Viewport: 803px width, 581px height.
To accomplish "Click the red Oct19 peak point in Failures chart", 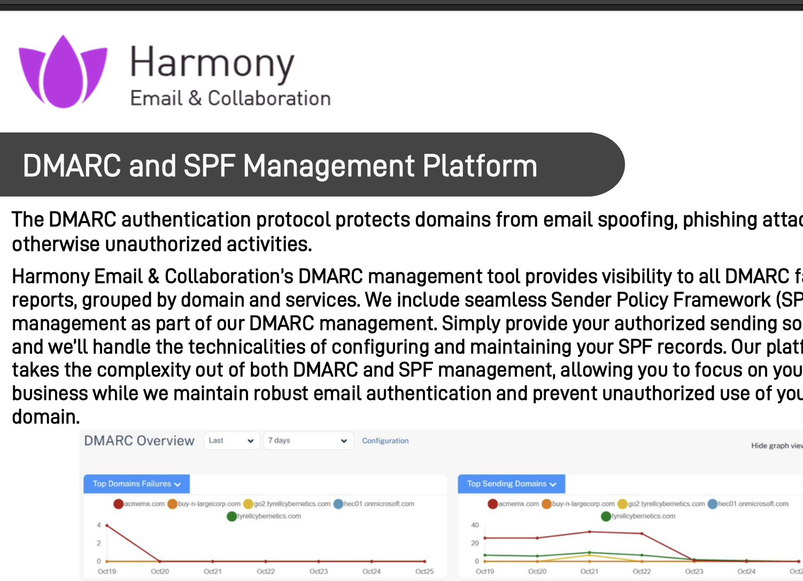I will (x=107, y=525).
